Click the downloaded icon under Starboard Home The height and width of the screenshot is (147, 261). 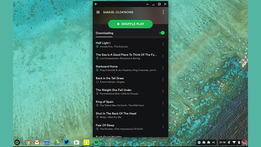click(x=97, y=70)
